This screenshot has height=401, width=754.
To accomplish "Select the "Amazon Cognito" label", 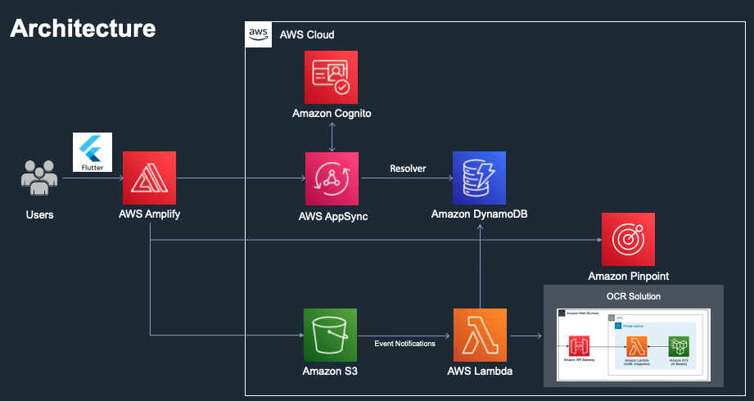I will click(x=332, y=114).
